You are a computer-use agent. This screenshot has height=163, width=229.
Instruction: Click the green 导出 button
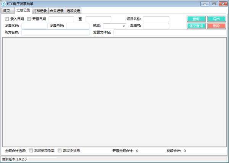[216, 19]
